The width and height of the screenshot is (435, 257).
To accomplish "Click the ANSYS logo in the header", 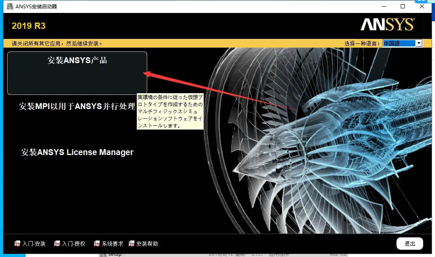I will click(388, 25).
